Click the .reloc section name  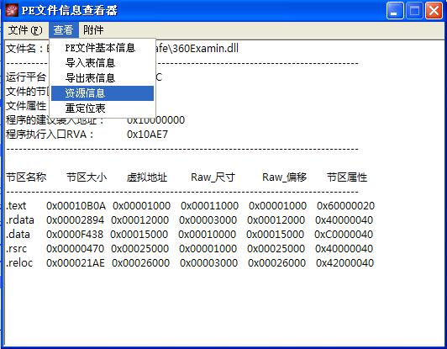coord(19,262)
